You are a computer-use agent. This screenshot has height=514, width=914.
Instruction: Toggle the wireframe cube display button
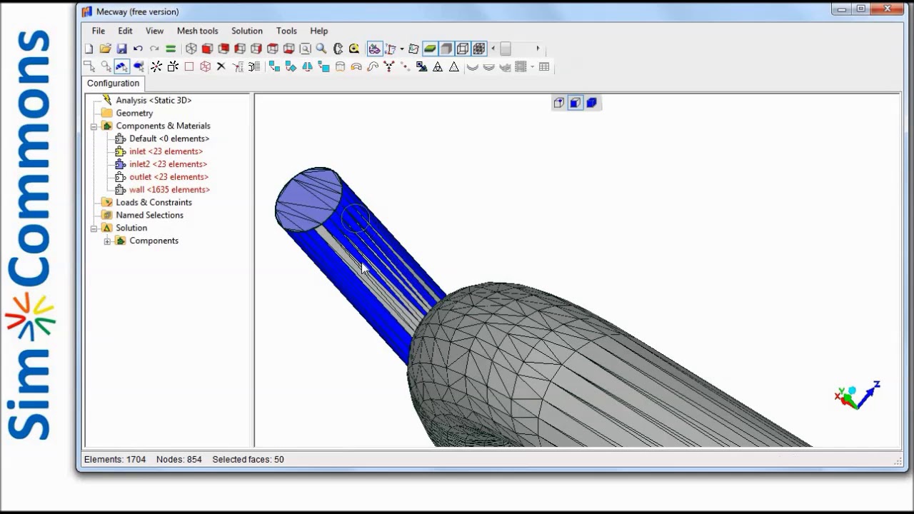click(x=463, y=49)
